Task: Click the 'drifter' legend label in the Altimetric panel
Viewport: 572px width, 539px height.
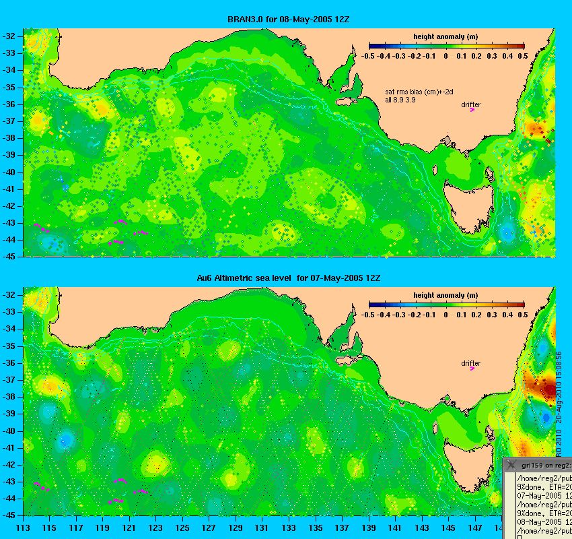Action: (470, 363)
